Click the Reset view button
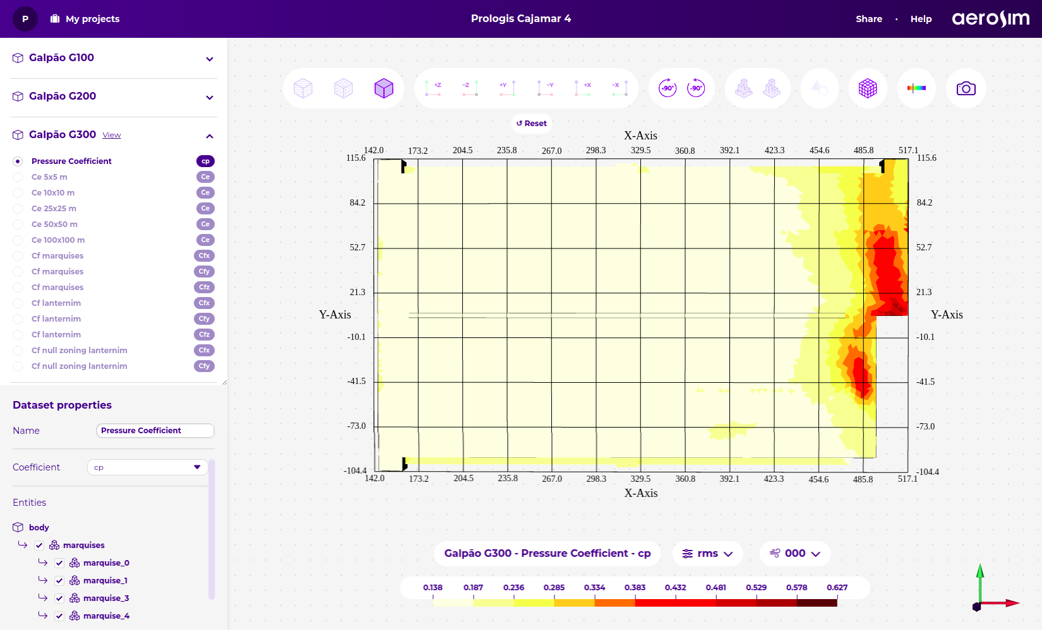 (532, 124)
